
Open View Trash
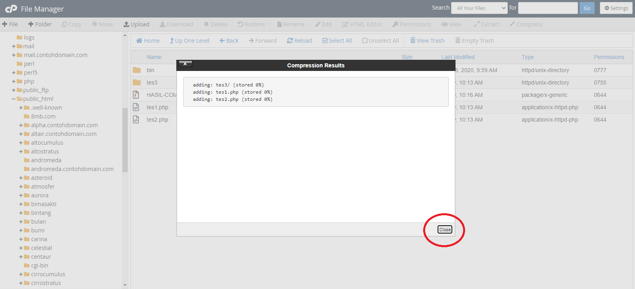click(x=427, y=41)
